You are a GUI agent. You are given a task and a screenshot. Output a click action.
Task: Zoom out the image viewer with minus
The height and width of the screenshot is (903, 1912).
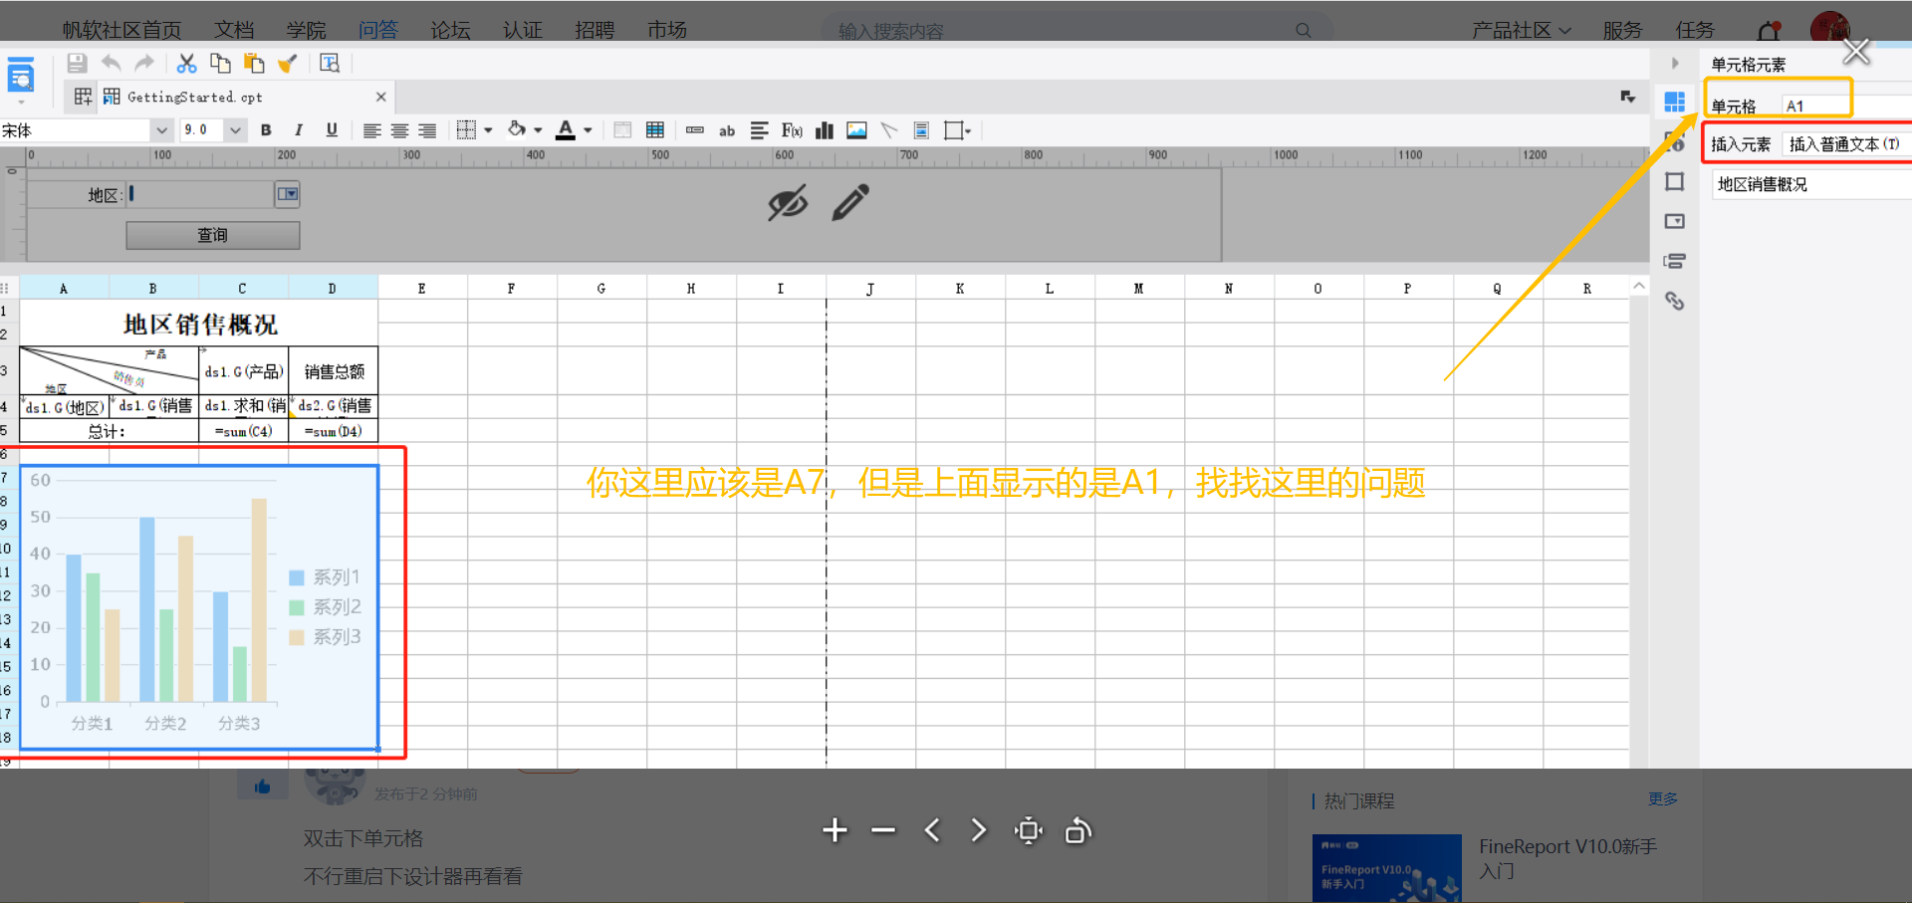(x=883, y=830)
